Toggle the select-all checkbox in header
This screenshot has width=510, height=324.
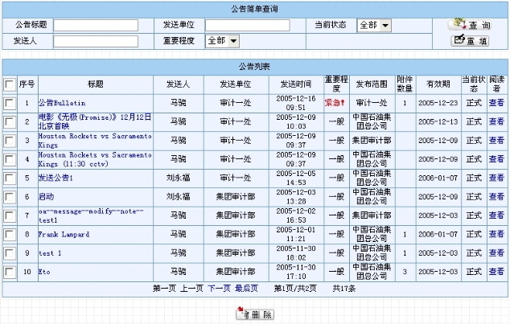click(x=9, y=84)
